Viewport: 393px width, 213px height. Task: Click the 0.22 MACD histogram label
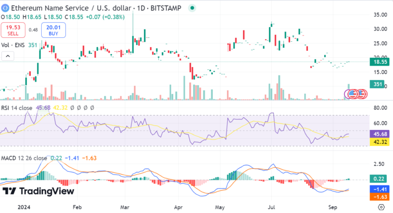pos(378,179)
